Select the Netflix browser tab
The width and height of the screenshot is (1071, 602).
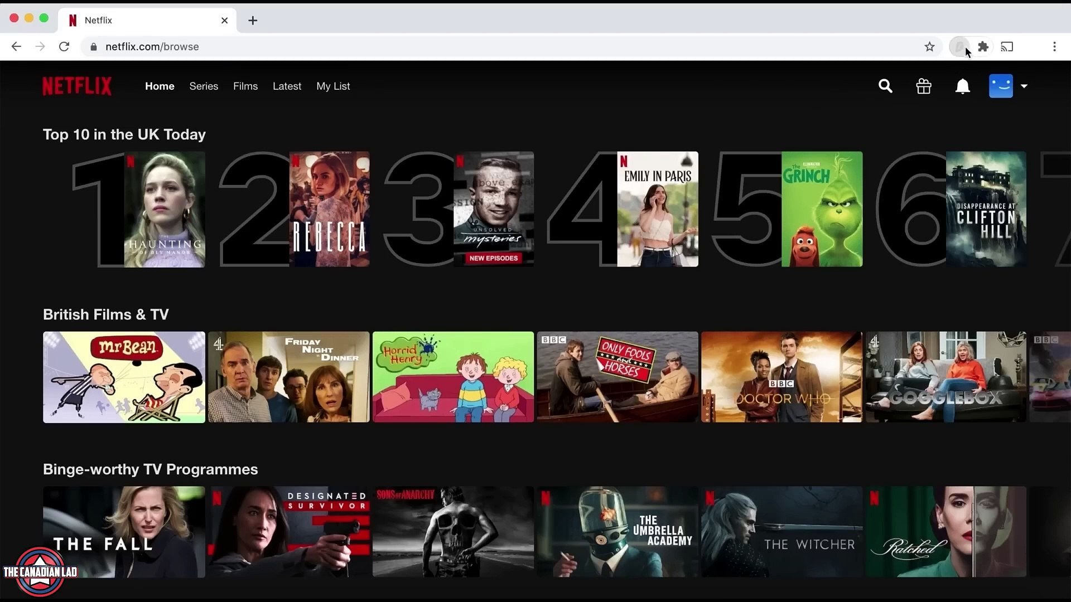tap(147, 21)
